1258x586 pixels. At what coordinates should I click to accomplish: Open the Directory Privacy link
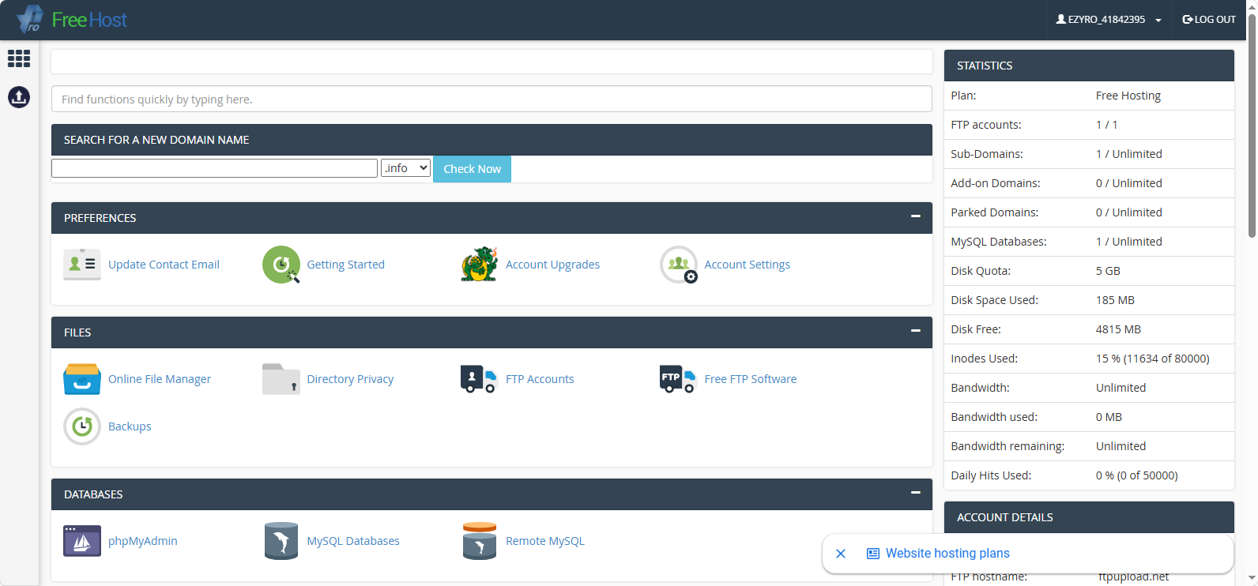click(x=350, y=379)
